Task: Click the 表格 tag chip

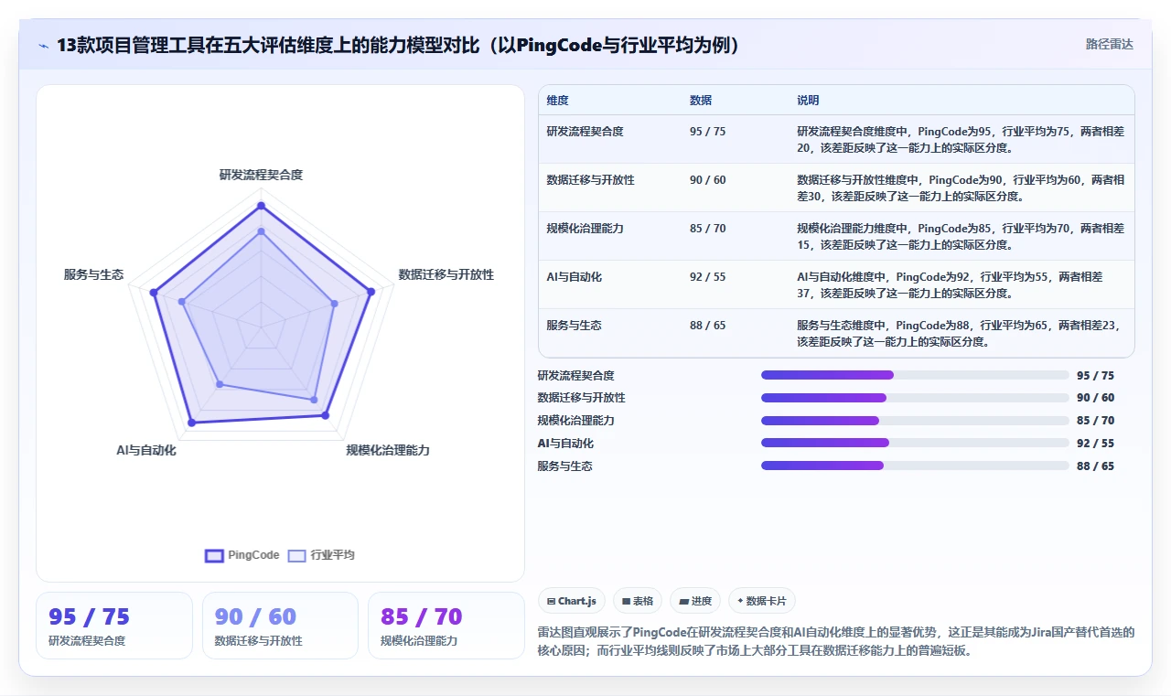Action: [638, 601]
